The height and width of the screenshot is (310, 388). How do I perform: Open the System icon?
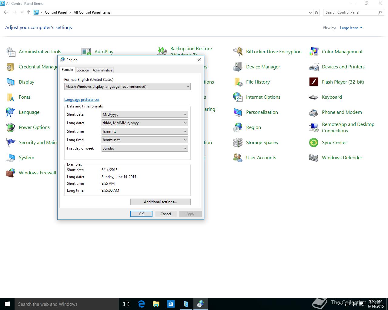click(11, 158)
